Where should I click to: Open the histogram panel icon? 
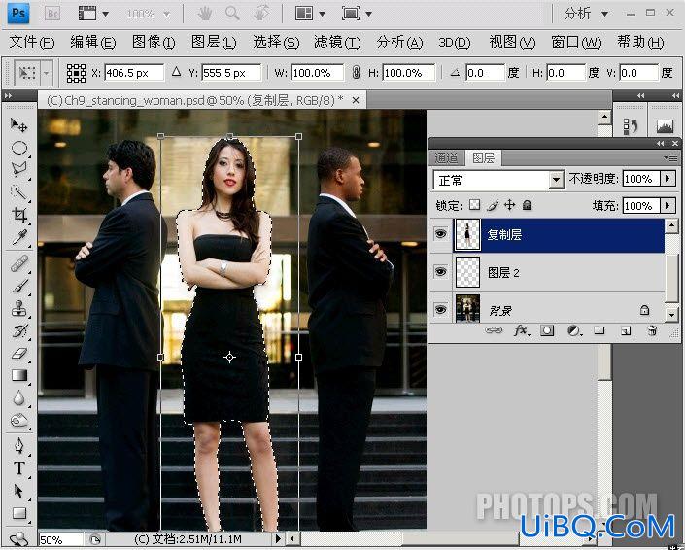(665, 126)
